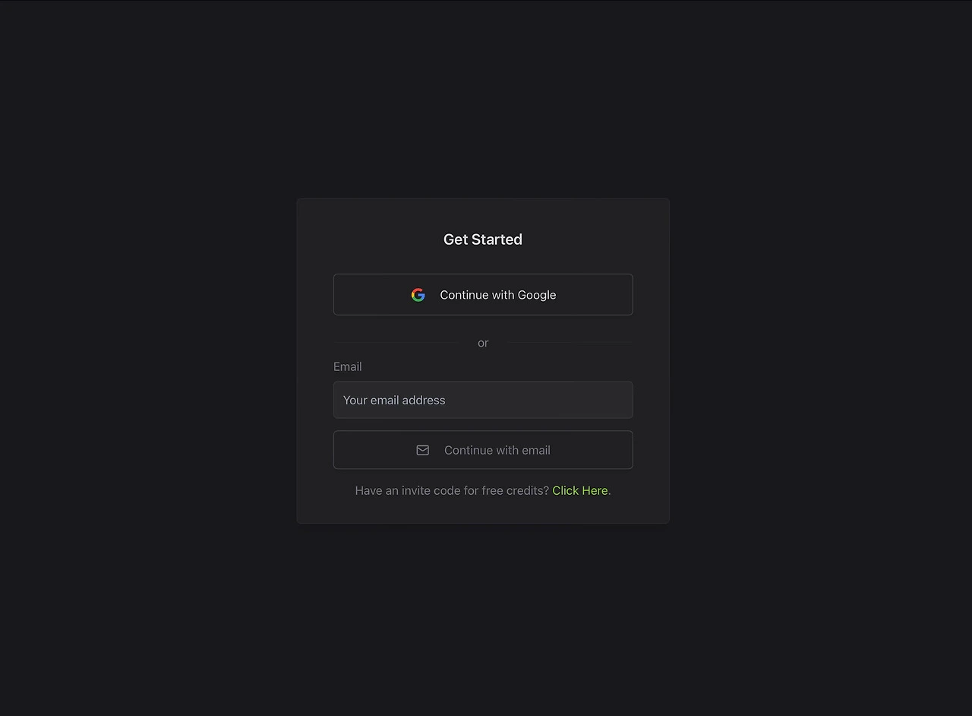Click divider line right of "or"

point(569,343)
